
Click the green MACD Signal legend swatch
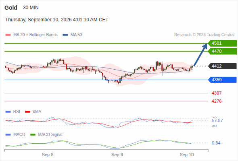click(x=33, y=135)
